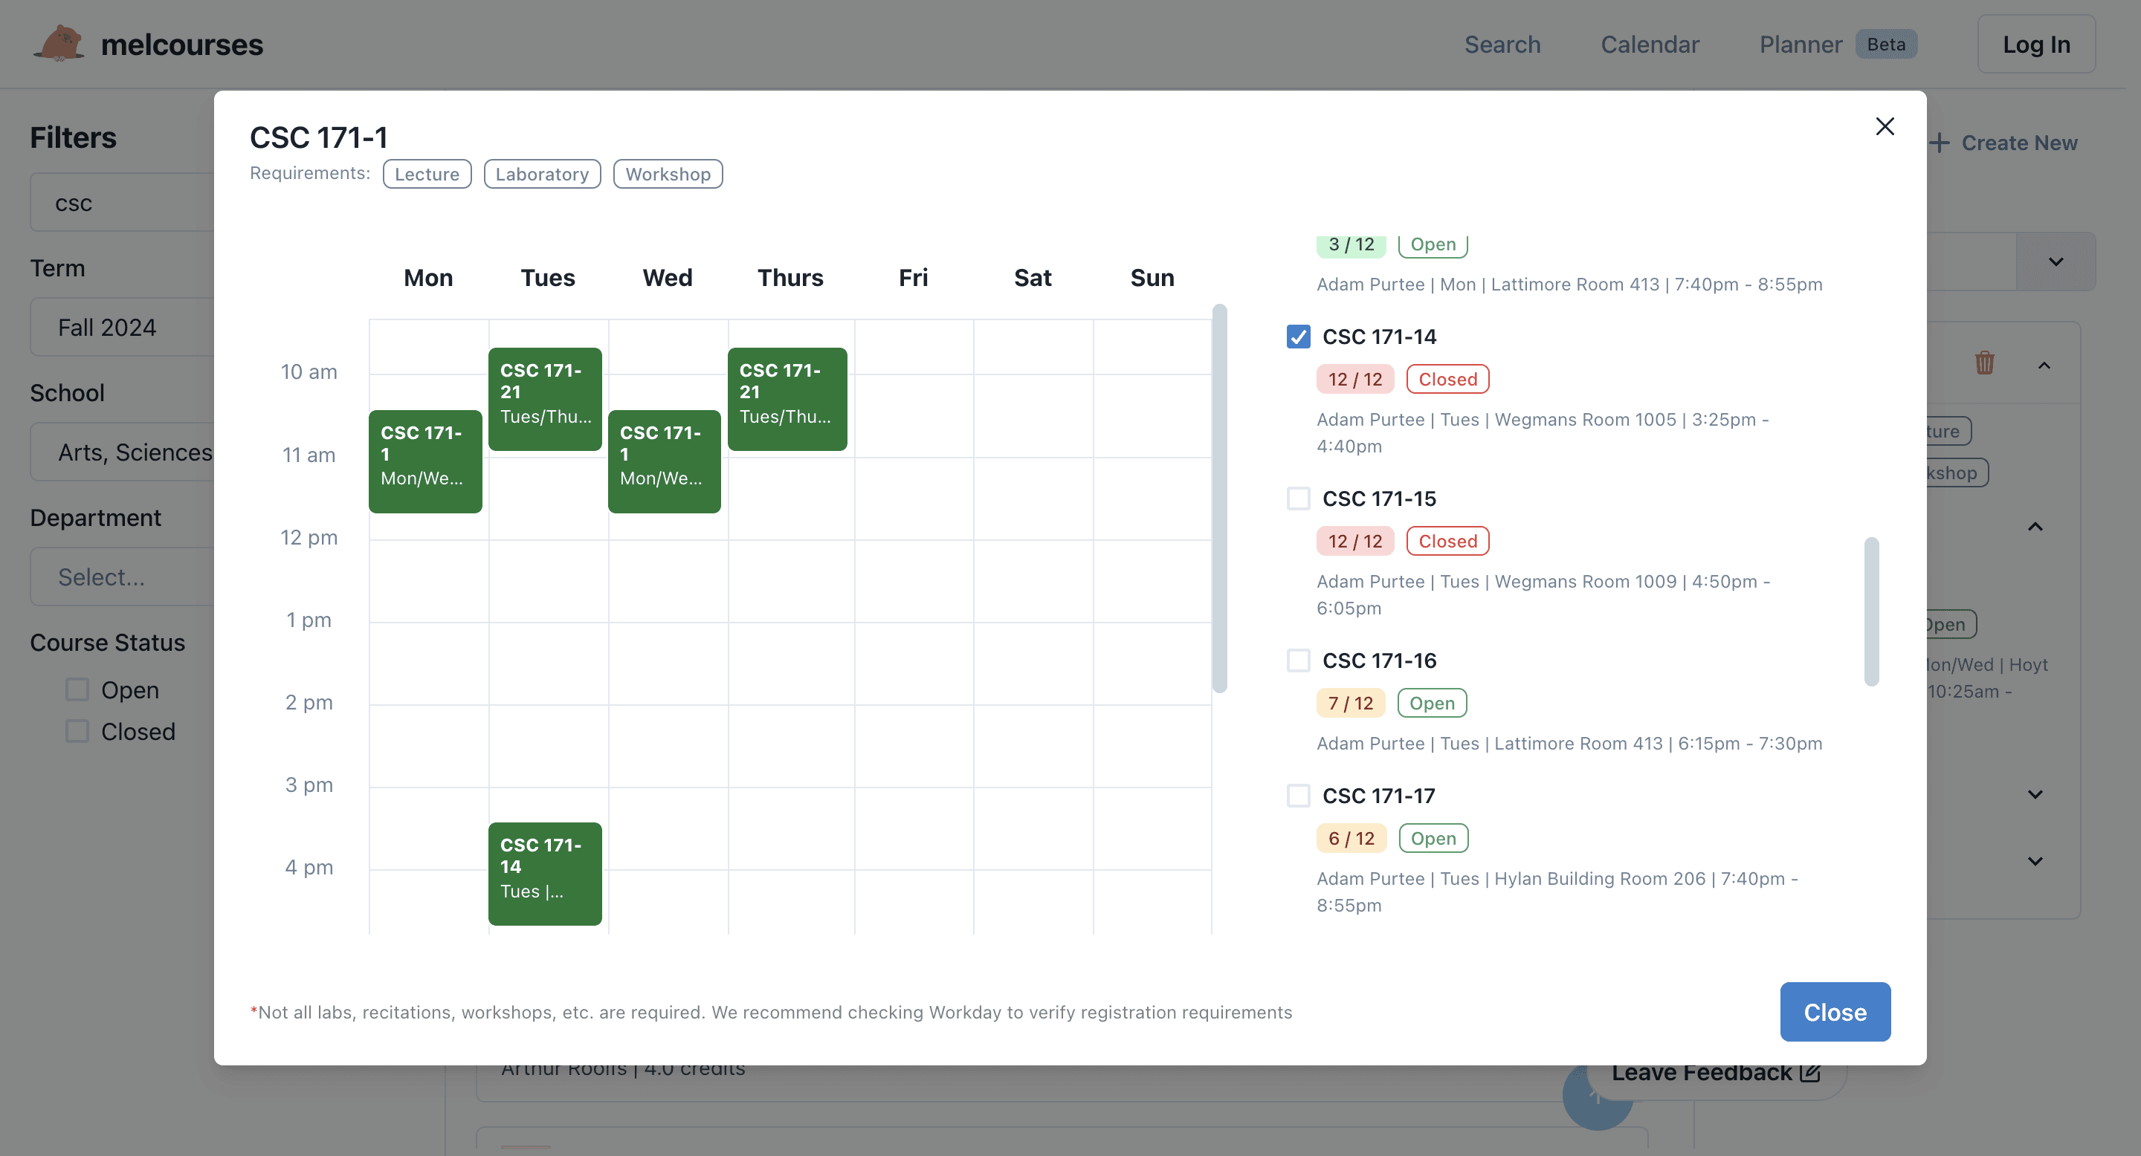Click the CSC 171-21 Thursday calendar block
This screenshot has width=2141, height=1156.
[787, 399]
